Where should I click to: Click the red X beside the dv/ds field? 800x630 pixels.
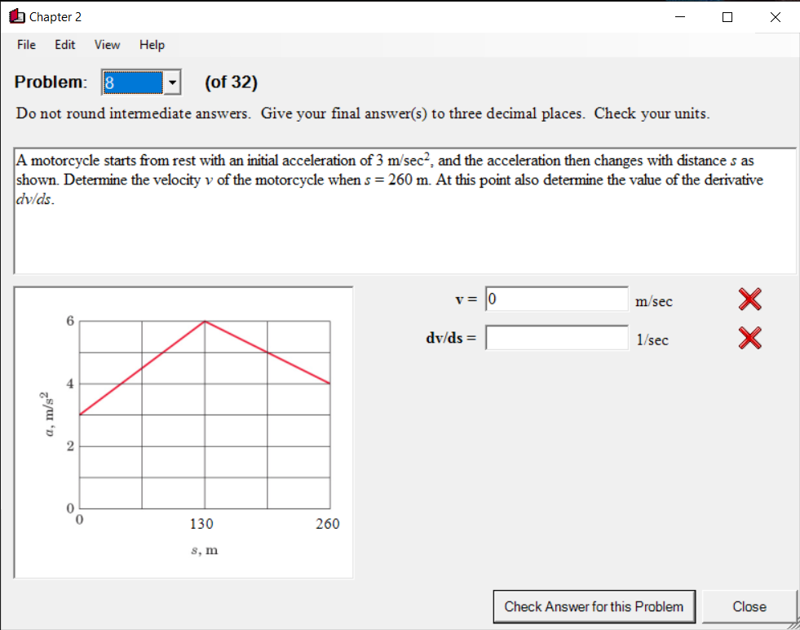pyautogui.click(x=749, y=339)
